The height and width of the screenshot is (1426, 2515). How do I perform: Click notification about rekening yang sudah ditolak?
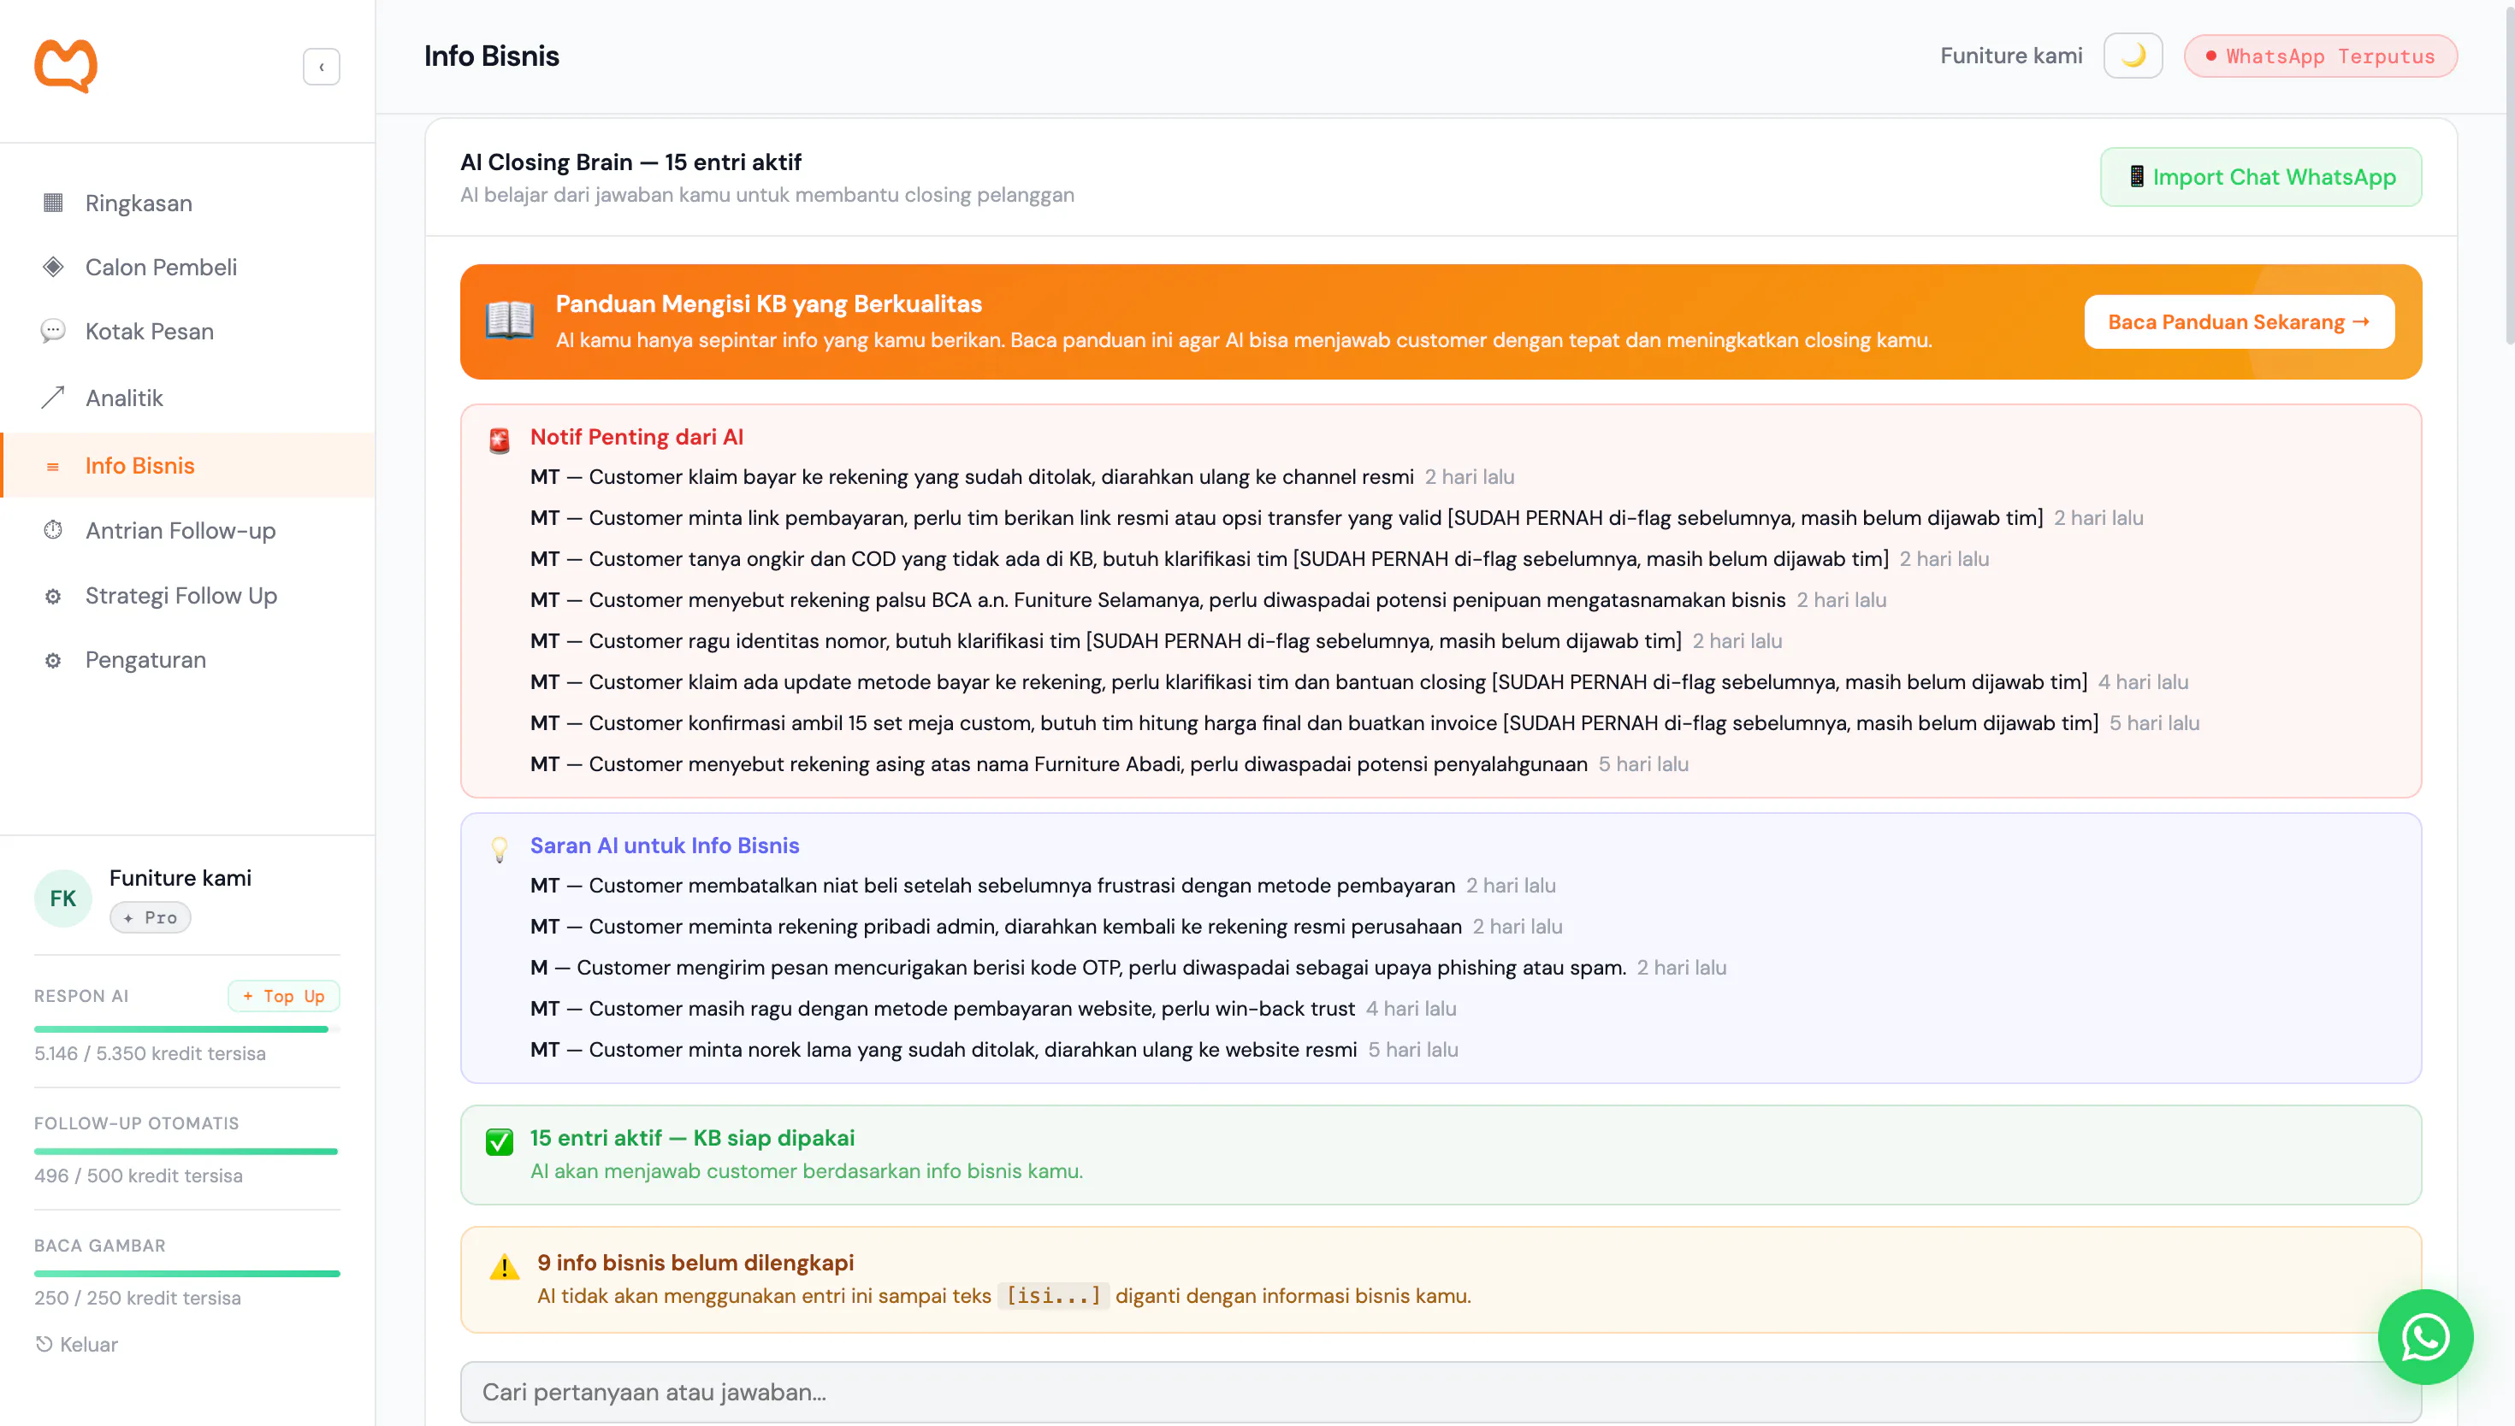pos(1022,477)
